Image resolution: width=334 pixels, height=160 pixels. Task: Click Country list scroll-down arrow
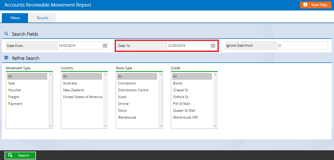tap(106, 126)
